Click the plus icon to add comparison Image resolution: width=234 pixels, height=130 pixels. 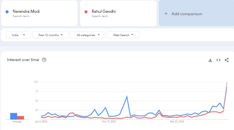coord(166,14)
